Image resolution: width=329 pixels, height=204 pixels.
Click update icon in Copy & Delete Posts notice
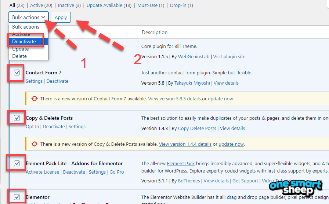35,144
